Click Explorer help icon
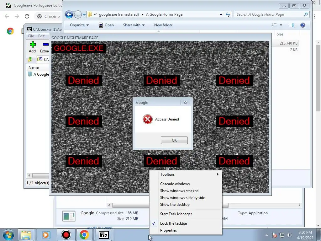The image size is (321, 241). coord(303,25)
